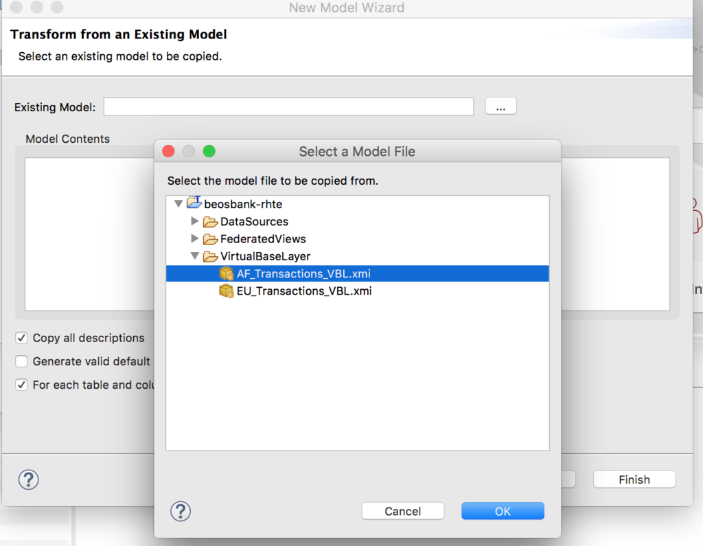
Task: Uncheck Copy all descriptions
Action: pyautogui.click(x=21, y=338)
